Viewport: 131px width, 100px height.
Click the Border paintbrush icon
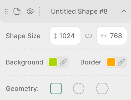pyautogui.click(x=121, y=62)
